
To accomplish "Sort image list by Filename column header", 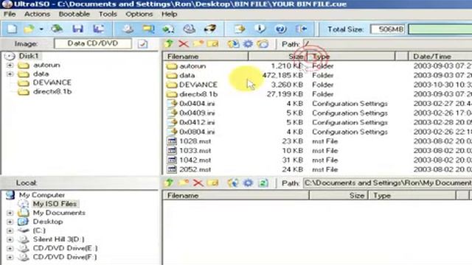I will (x=205, y=57).
